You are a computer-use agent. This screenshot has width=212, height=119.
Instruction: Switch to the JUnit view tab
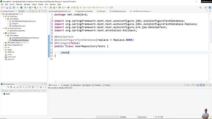(22, 11)
